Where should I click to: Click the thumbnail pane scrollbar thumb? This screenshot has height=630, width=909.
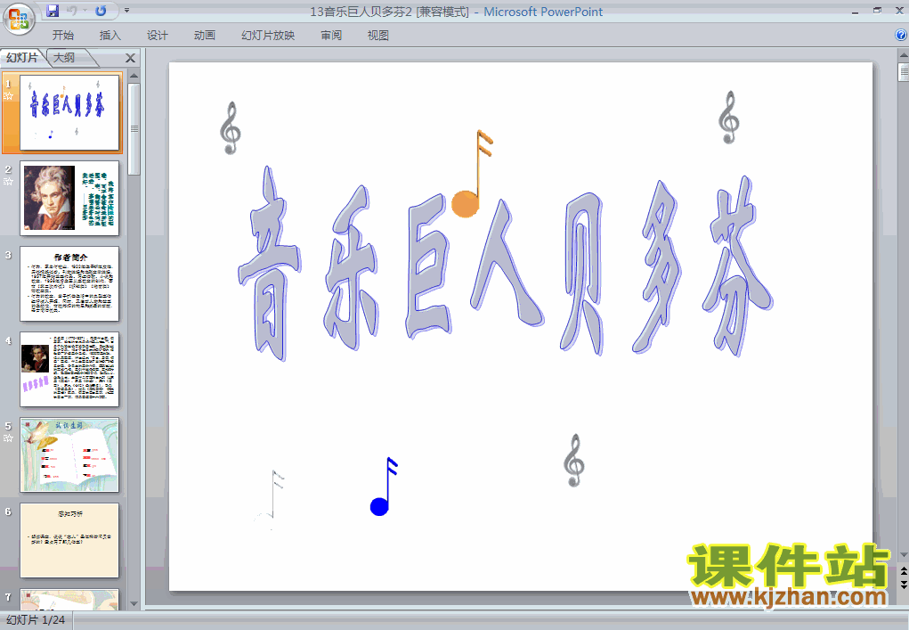(x=134, y=129)
